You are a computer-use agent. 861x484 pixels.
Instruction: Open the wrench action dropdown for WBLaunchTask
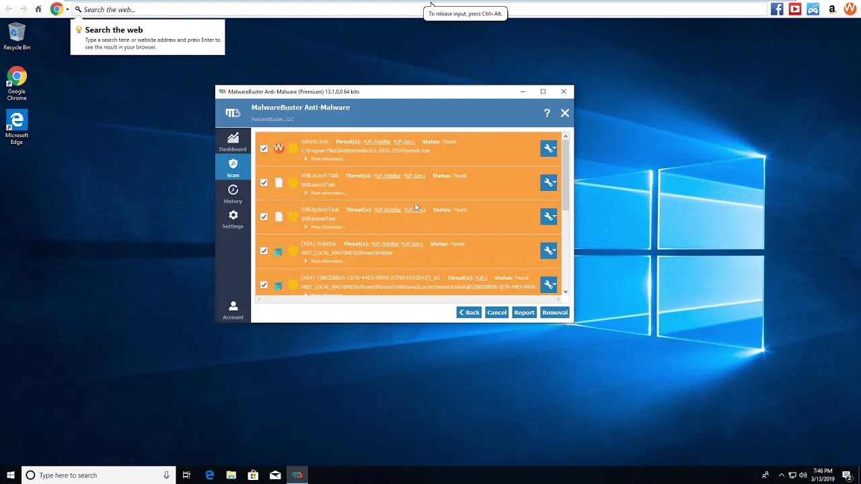coord(549,183)
